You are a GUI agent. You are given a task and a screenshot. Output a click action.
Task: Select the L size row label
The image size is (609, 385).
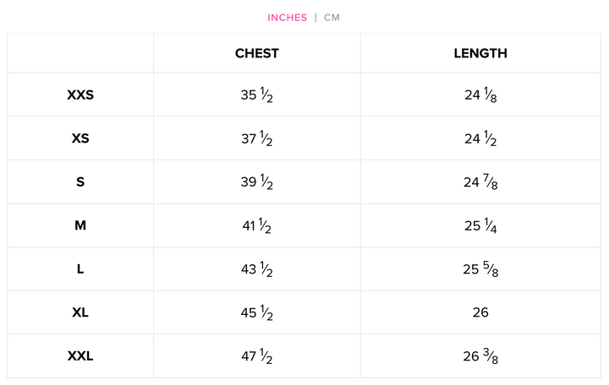(x=80, y=269)
